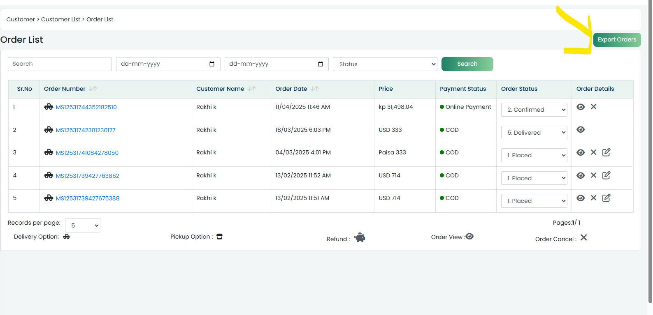Viewport: 653px width, 315px height.
Task: Go to Customer List breadcrumb
Action: pos(60,19)
